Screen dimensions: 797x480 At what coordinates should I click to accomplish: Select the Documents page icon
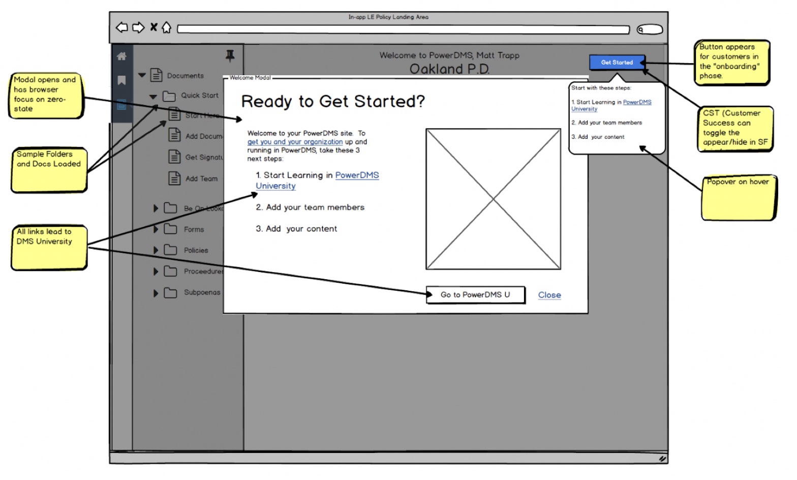click(x=156, y=75)
